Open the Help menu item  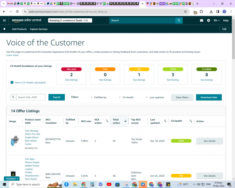[x=226, y=20]
